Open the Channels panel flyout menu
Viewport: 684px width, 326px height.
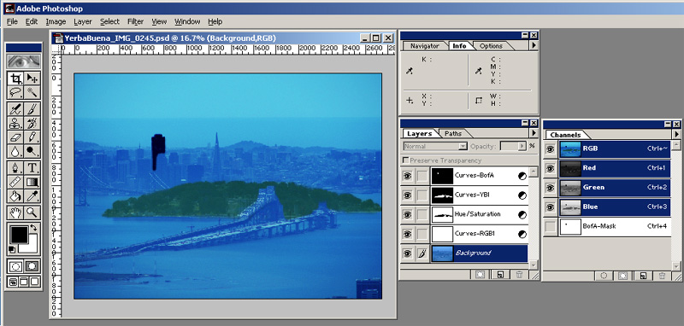676,135
